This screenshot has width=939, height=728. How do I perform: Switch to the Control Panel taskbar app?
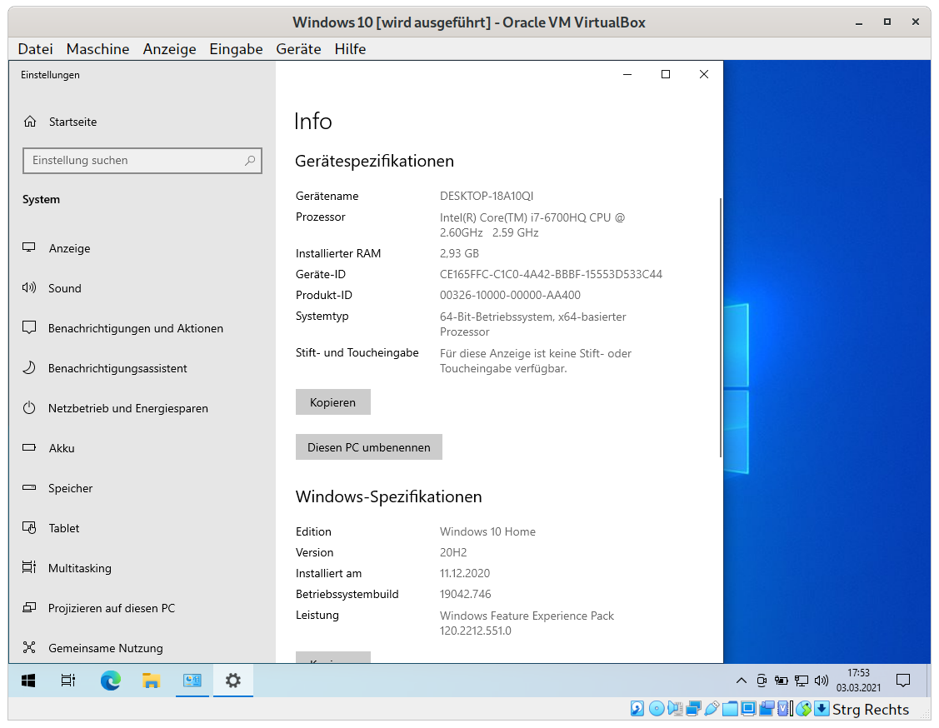point(192,681)
